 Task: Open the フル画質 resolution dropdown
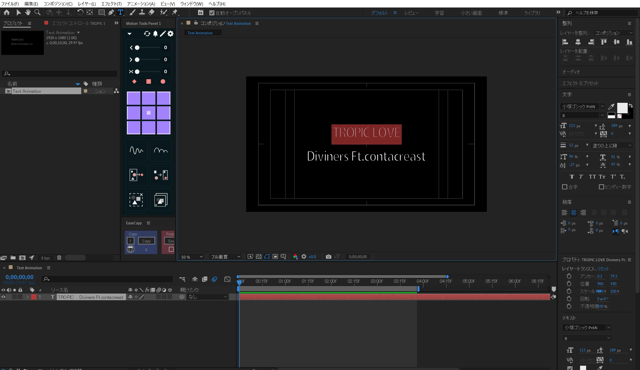[x=225, y=257]
